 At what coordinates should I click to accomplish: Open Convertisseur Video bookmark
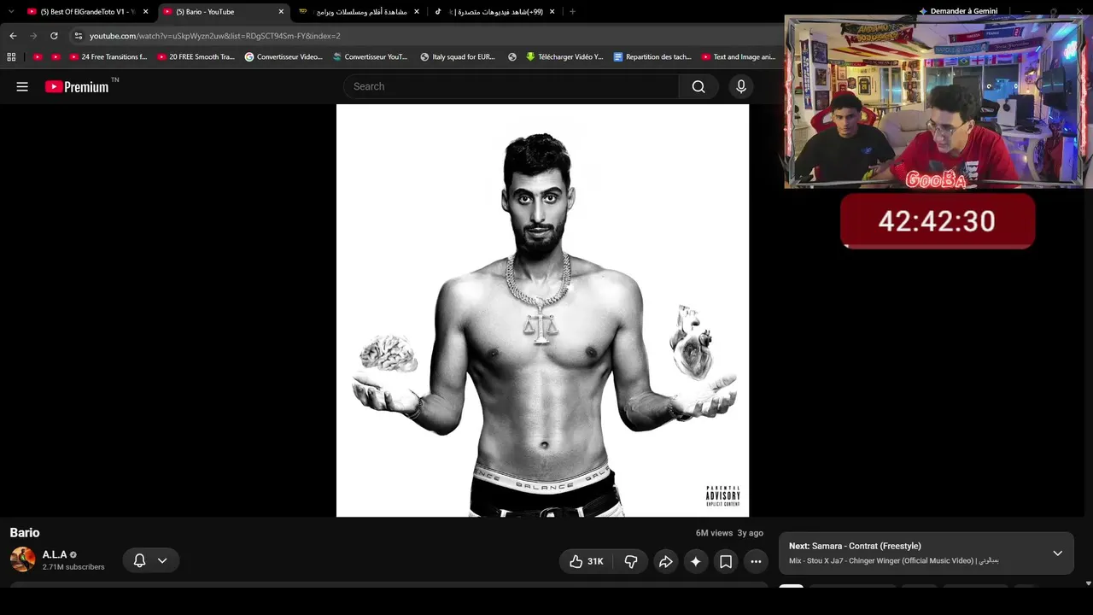click(283, 57)
